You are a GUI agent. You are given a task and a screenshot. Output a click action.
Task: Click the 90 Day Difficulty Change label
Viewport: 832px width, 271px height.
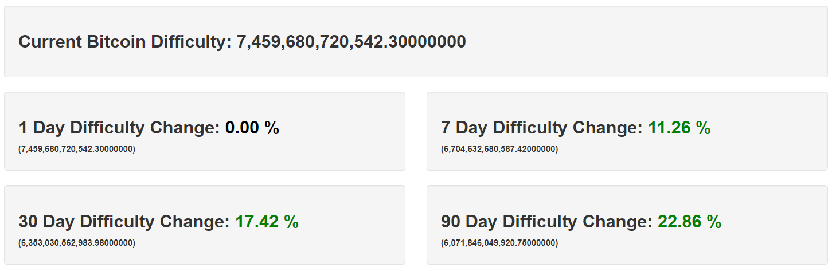click(546, 222)
